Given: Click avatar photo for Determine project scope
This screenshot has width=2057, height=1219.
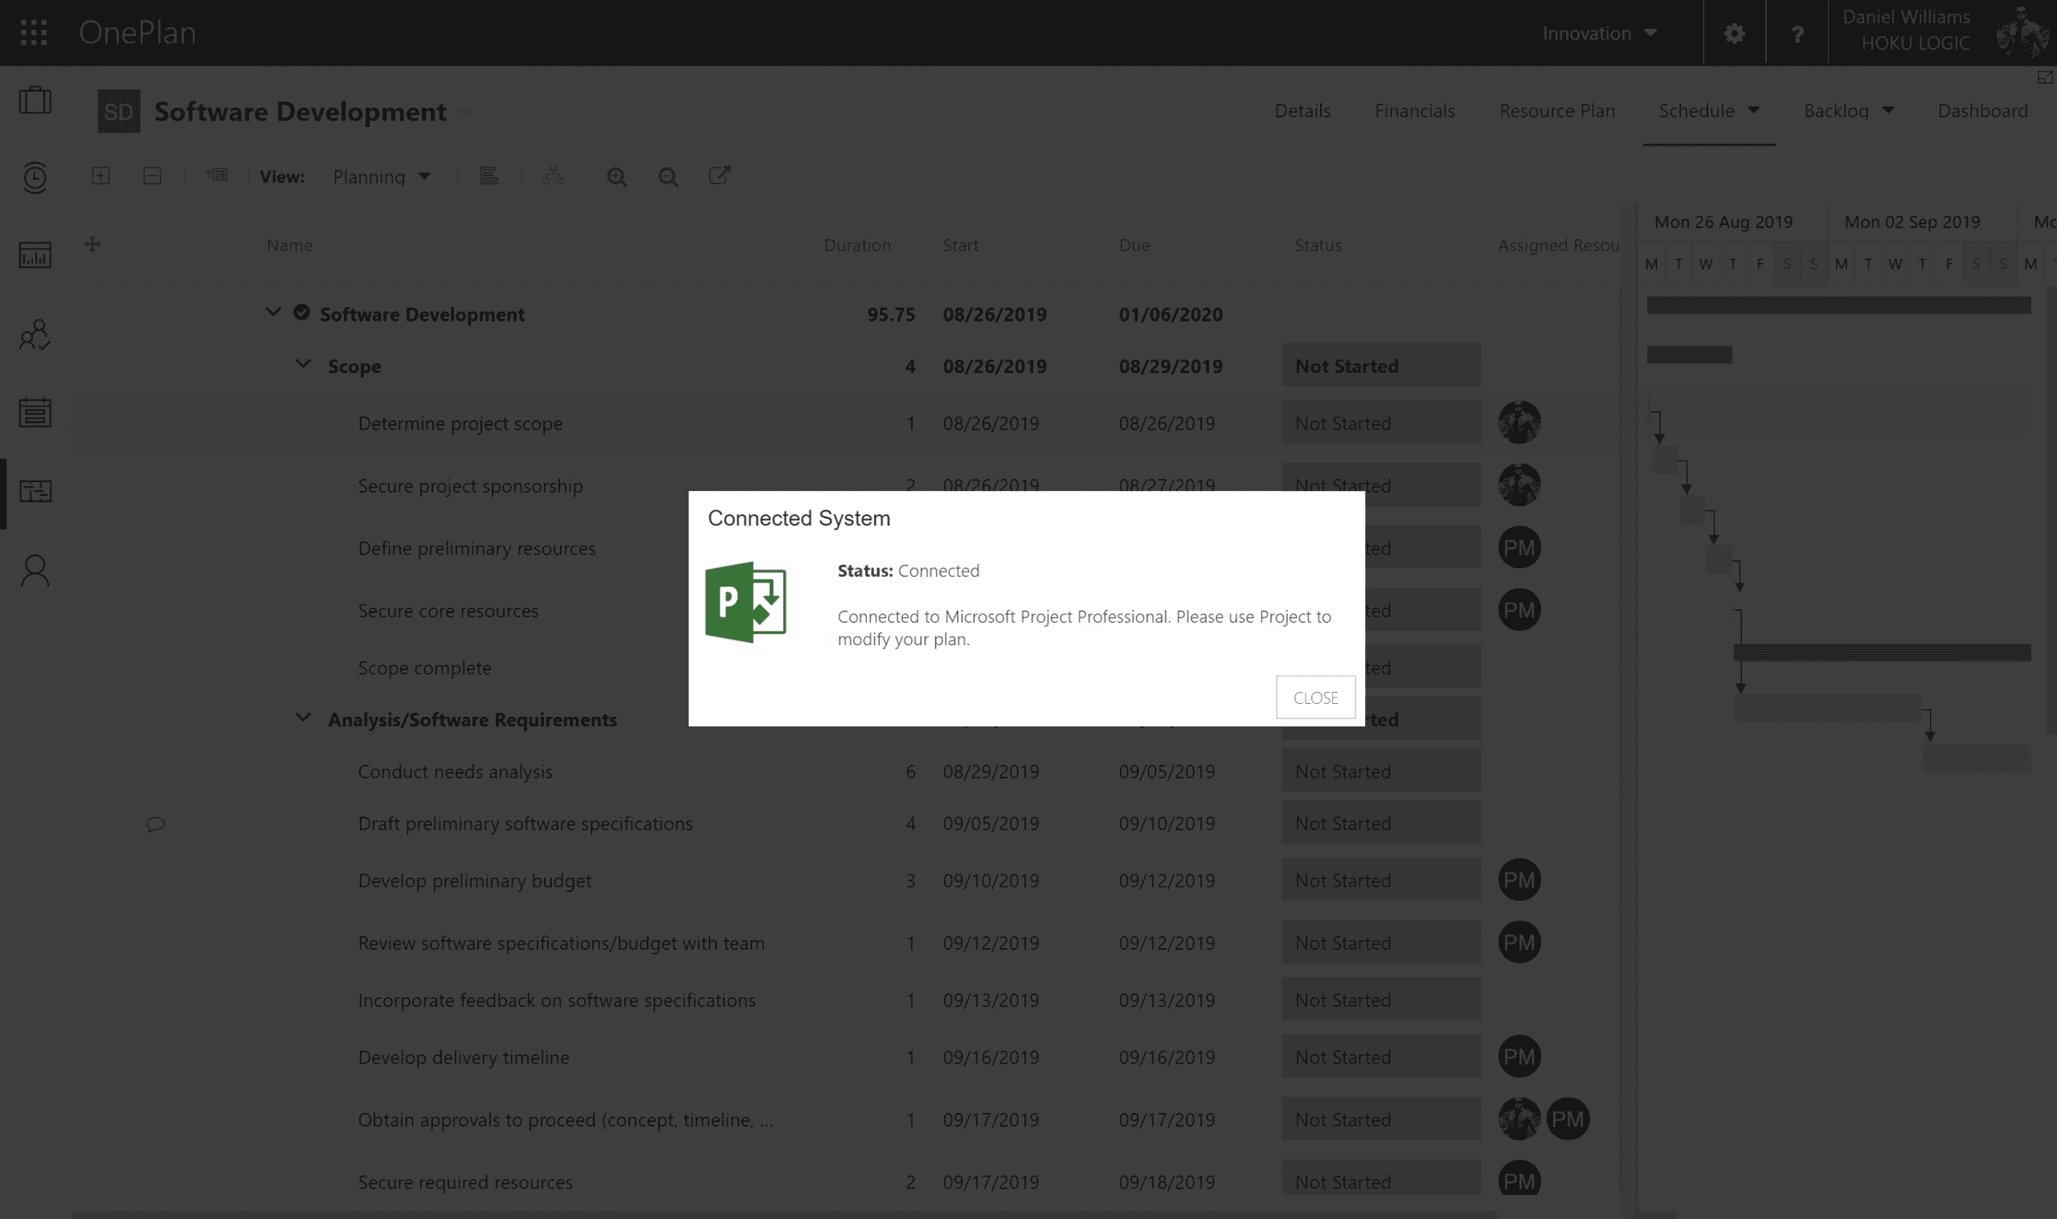Looking at the screenshot, I should [1519, 422].
